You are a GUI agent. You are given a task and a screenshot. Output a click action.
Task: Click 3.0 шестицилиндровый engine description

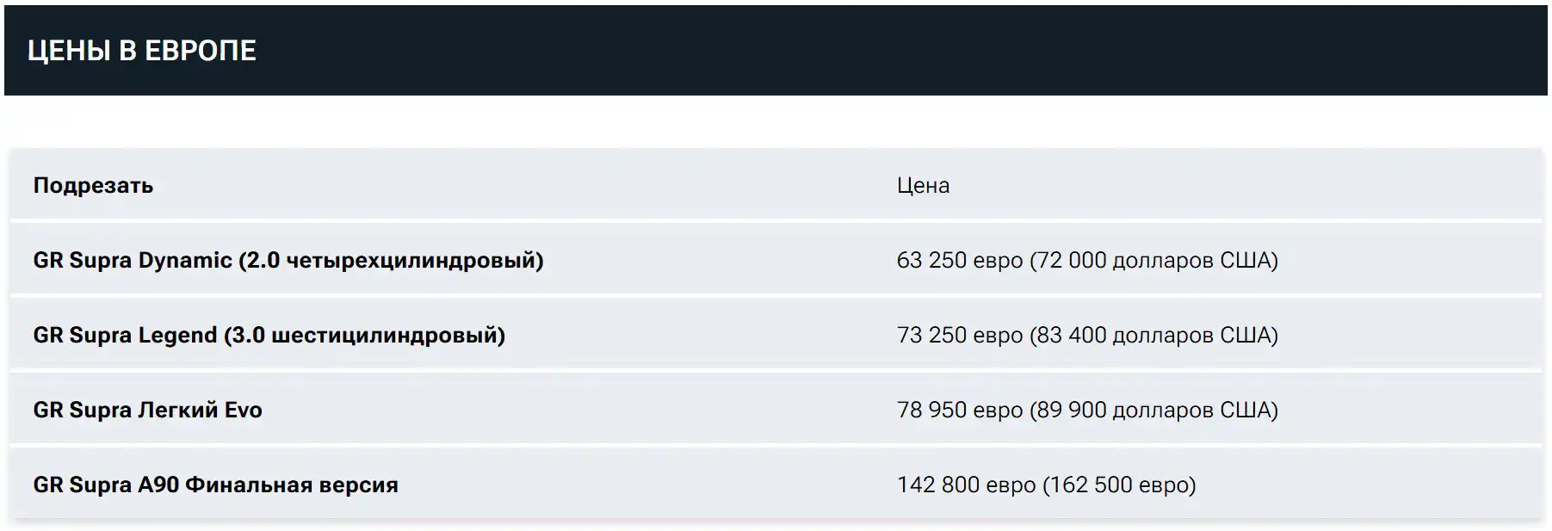tap(364, 335)
